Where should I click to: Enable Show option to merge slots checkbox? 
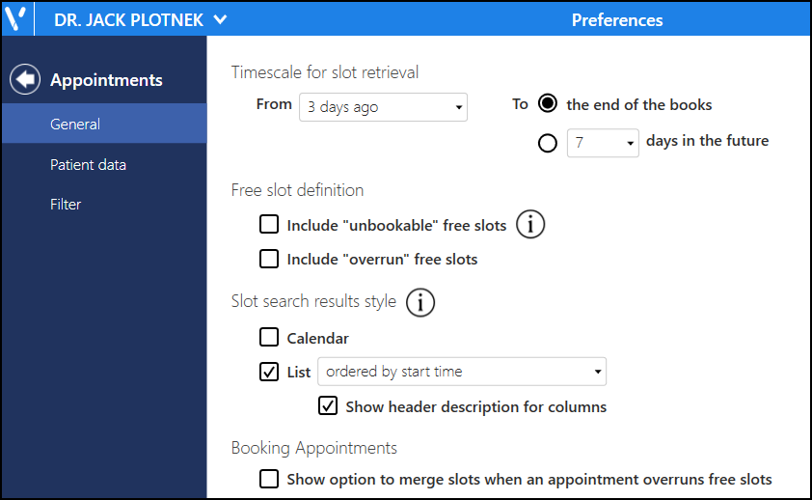[269, 479]
